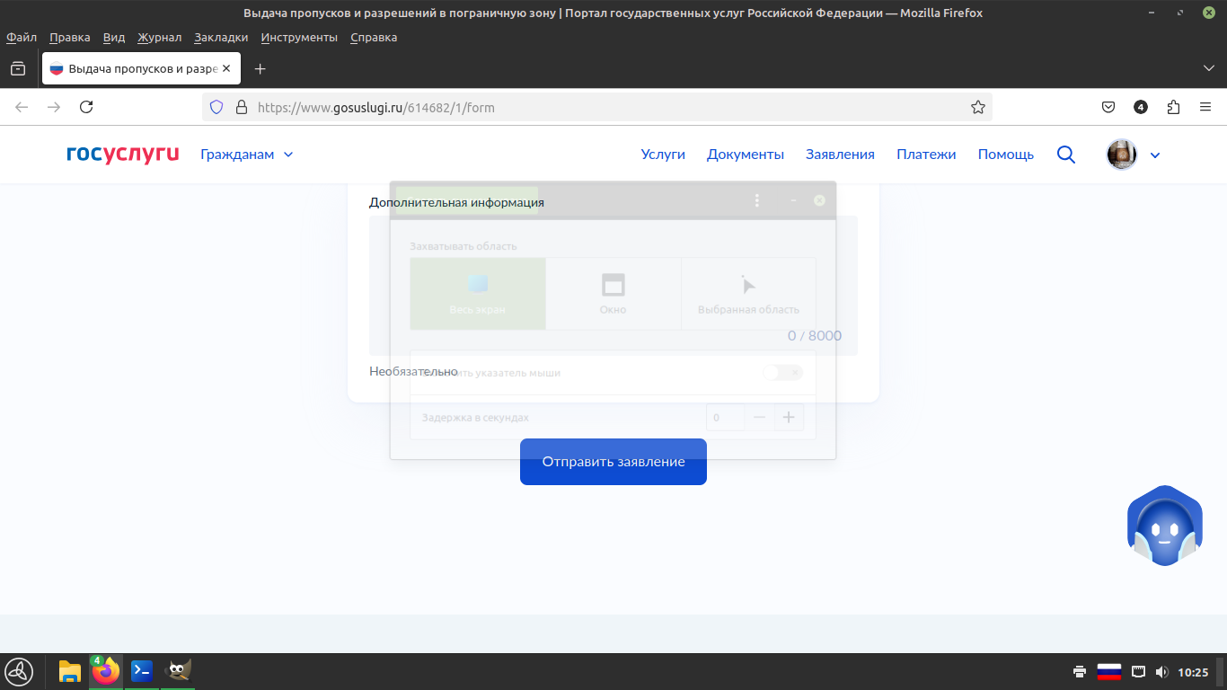
Task: Open the 'Платежи' link
Action: (926, 155)
